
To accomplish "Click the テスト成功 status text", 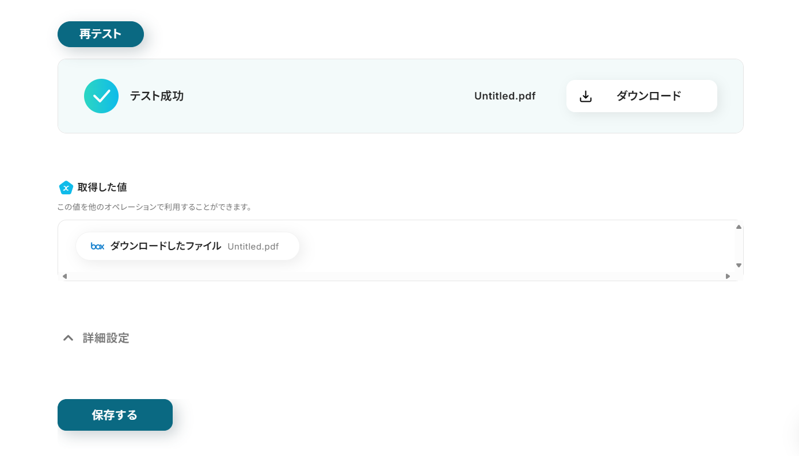I will [157, 96].
